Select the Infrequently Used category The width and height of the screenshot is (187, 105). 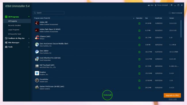pyautogui.click(x=15, y=34)
